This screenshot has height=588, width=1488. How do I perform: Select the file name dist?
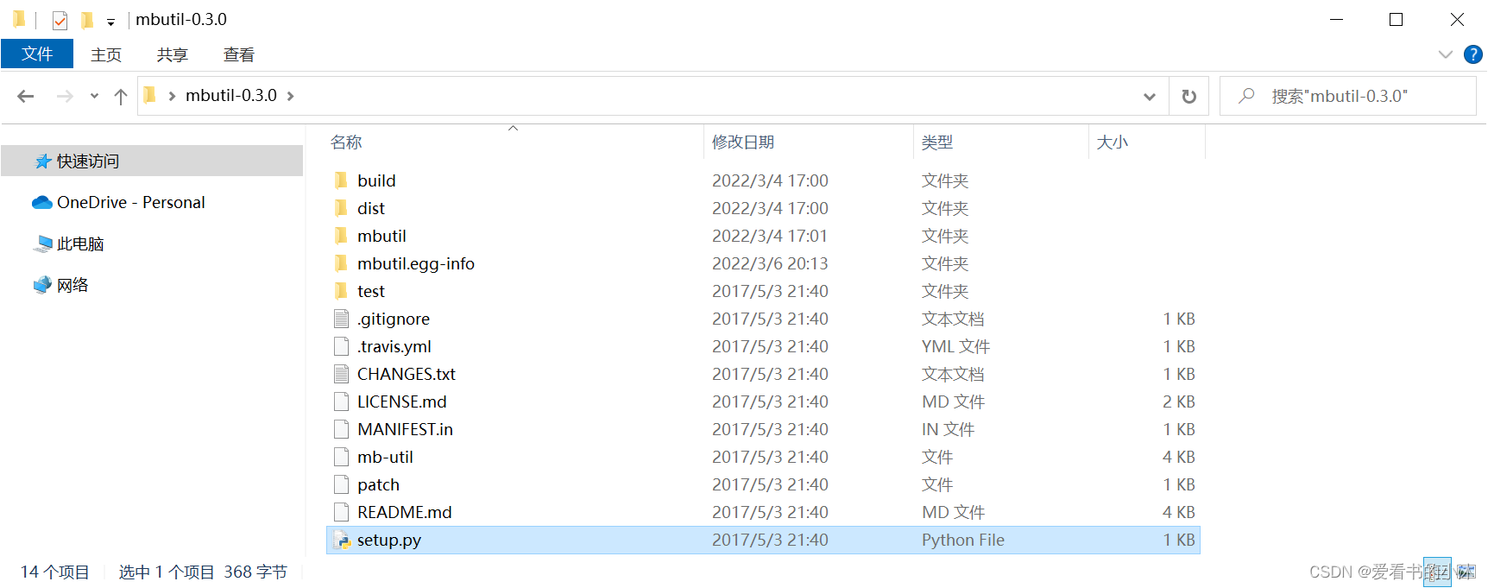tap(371, 208)
